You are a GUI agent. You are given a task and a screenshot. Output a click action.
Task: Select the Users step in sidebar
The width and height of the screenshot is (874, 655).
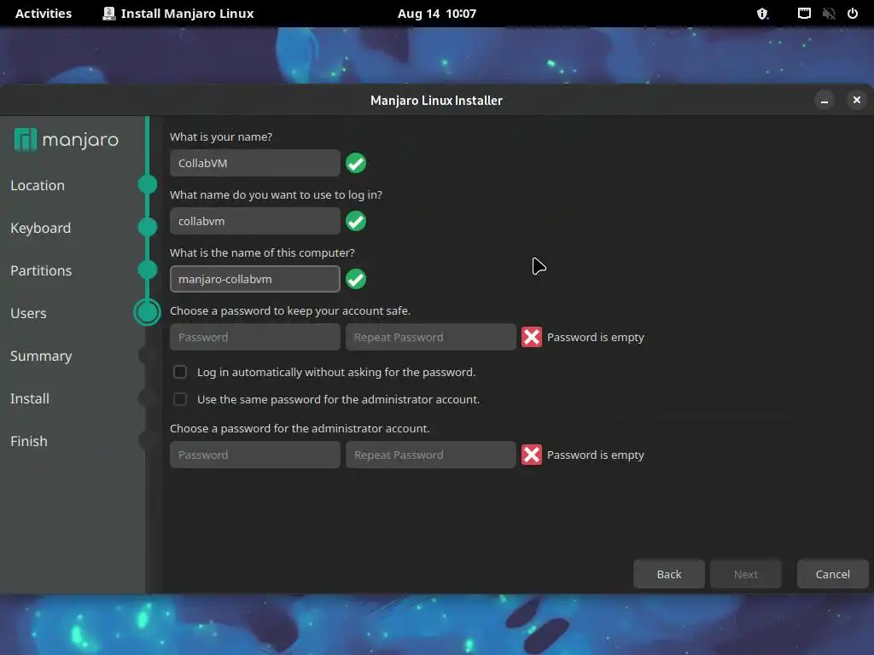[28, 313]
